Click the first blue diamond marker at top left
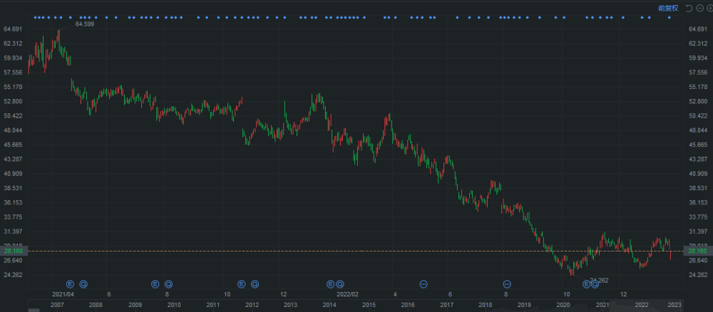The height and width of the screenshot is (312, 713). point(35,18)
